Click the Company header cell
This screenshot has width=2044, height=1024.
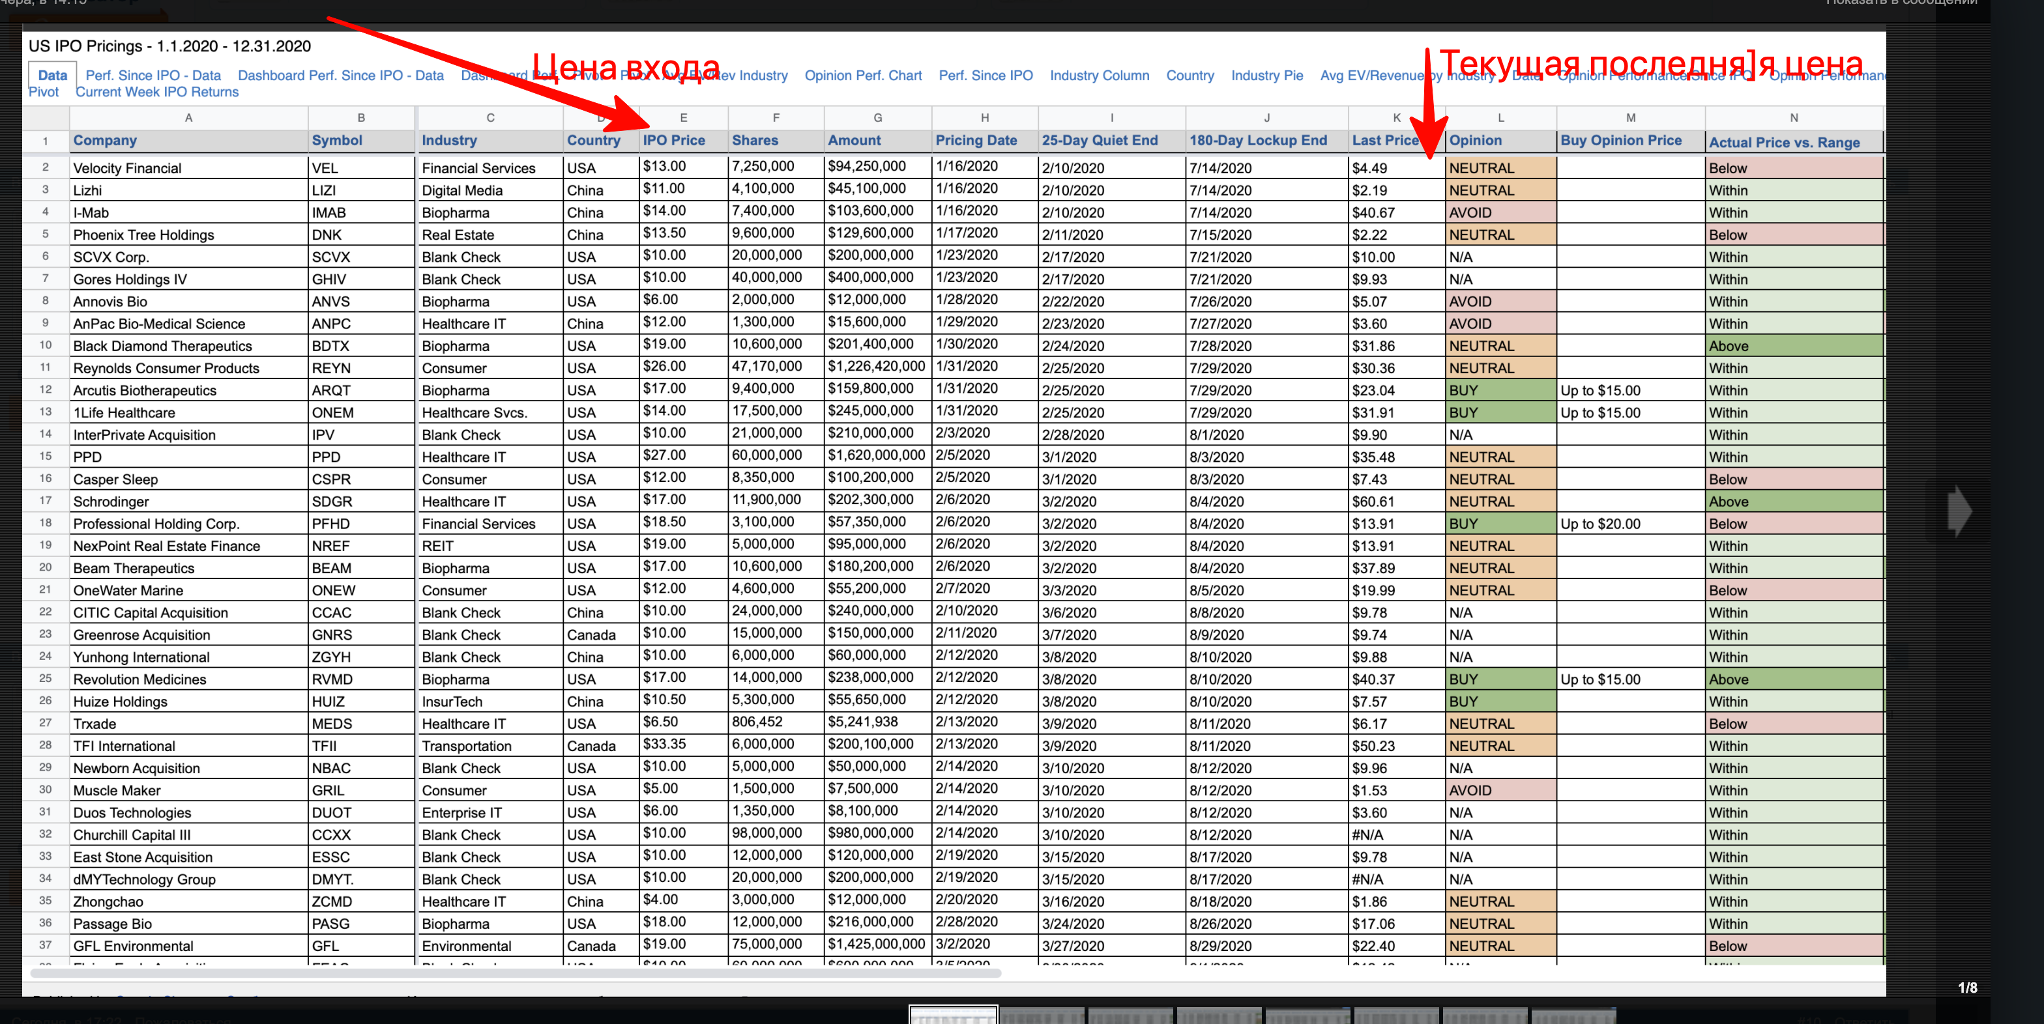[x=189, y=141]
